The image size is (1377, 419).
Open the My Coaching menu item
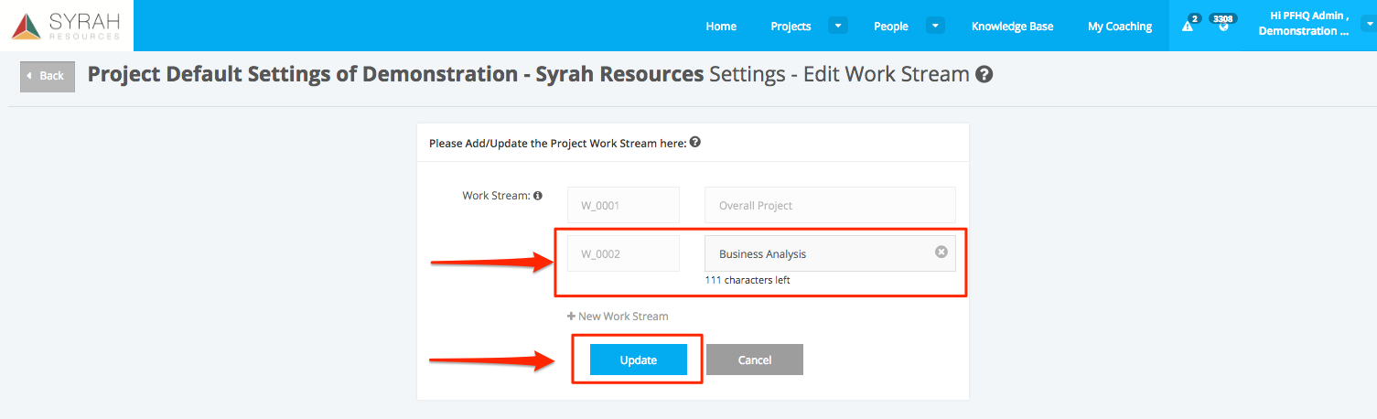(1120, 27)
